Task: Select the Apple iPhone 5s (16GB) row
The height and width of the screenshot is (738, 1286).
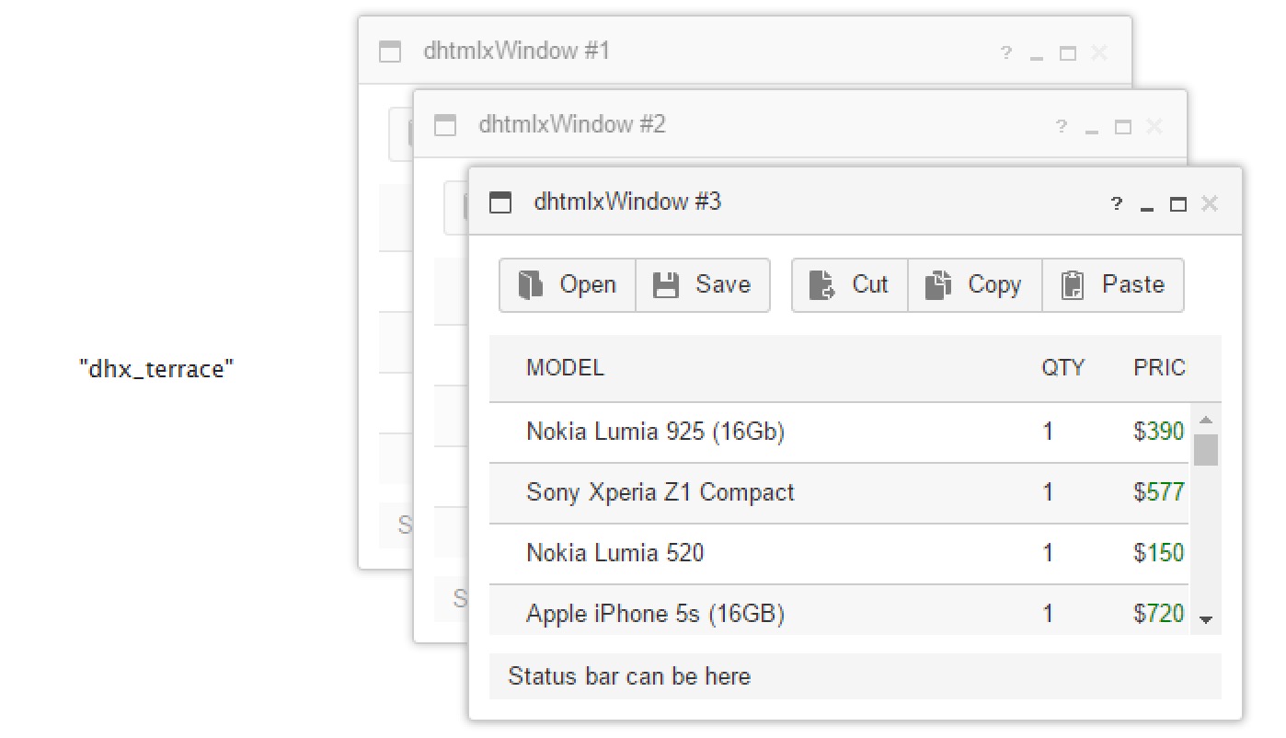Action: [x=839, y=609]
